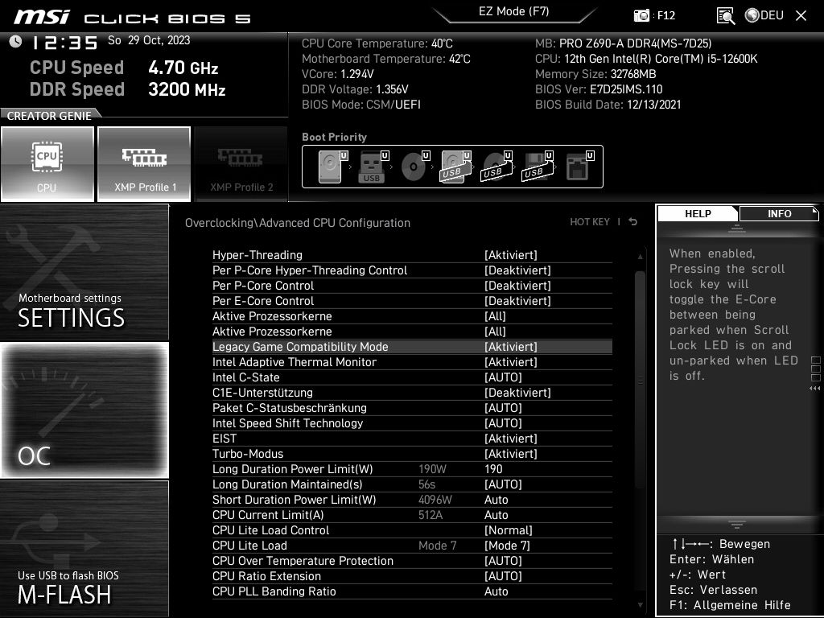The image size is (824, 618).
Task: Open the SETTINGS motherboard section
Action: point(84,272)
